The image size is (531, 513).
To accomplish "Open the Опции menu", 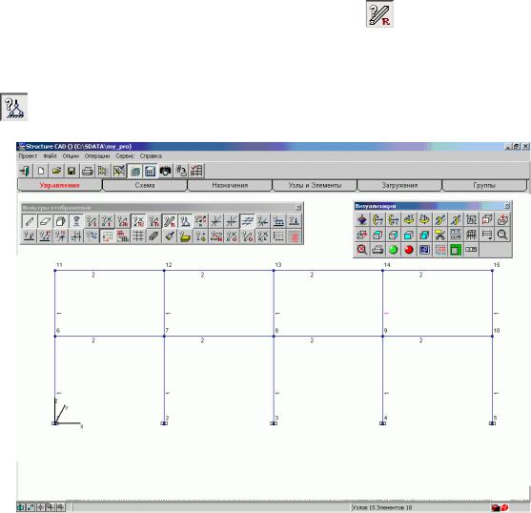I will tap(71, 156).
